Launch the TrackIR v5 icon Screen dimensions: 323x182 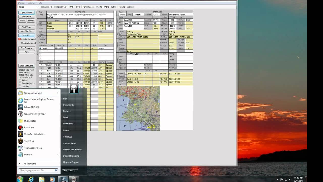click(x=20, y=141)
